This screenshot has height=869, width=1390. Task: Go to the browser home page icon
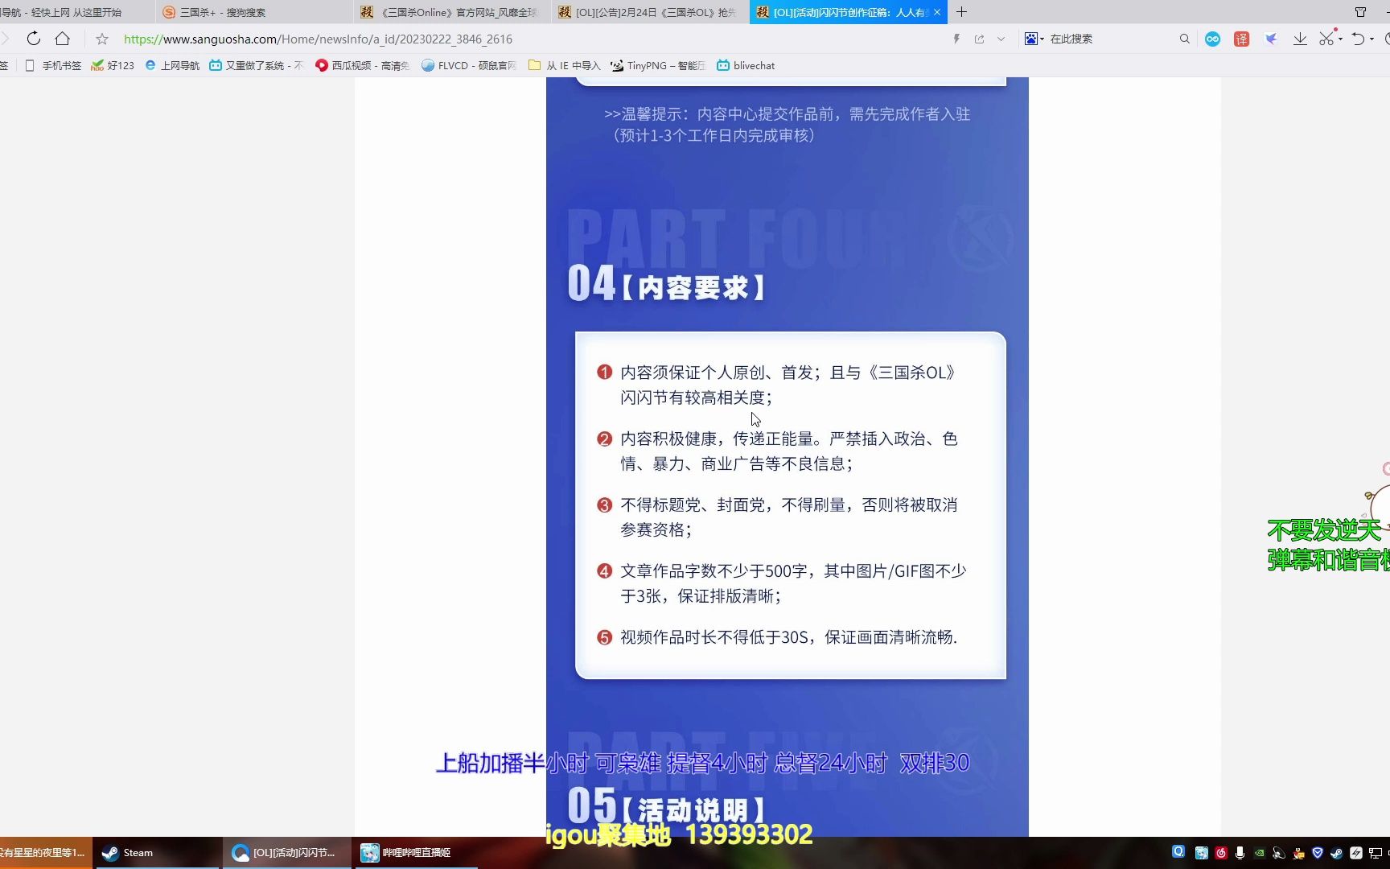[62, 39]
